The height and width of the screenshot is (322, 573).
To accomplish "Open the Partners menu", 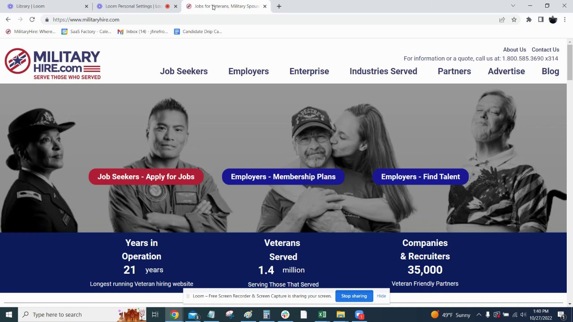I will (454, 71).
